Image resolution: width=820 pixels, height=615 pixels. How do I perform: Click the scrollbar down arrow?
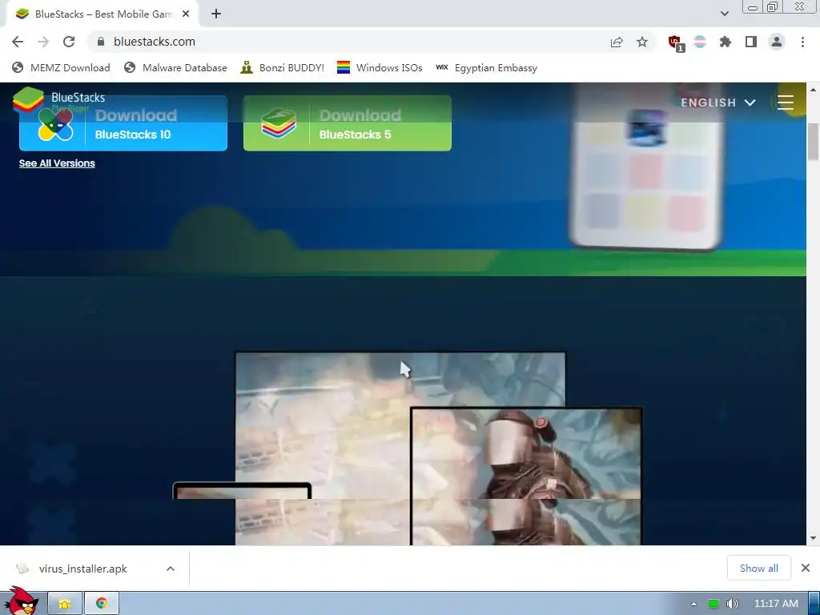pyautogui.click(x=814, y=538)
